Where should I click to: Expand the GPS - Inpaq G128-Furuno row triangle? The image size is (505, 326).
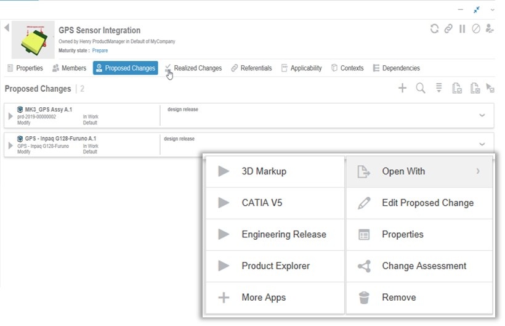tap(10, 145)
